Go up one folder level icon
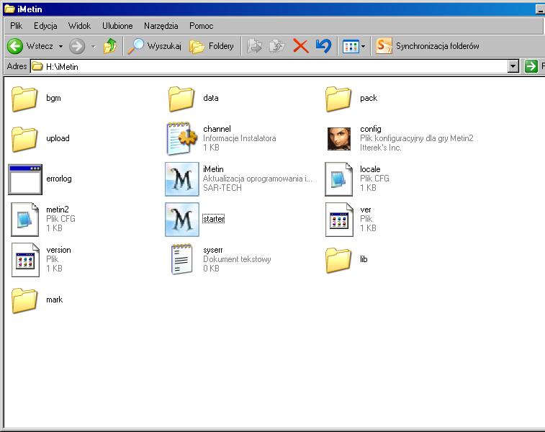545x432 pixels. tap(110, 46)
